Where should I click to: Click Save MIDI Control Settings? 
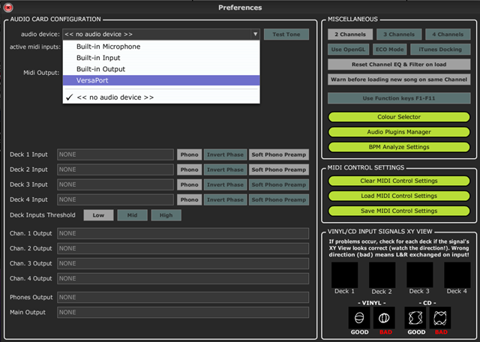399,211
